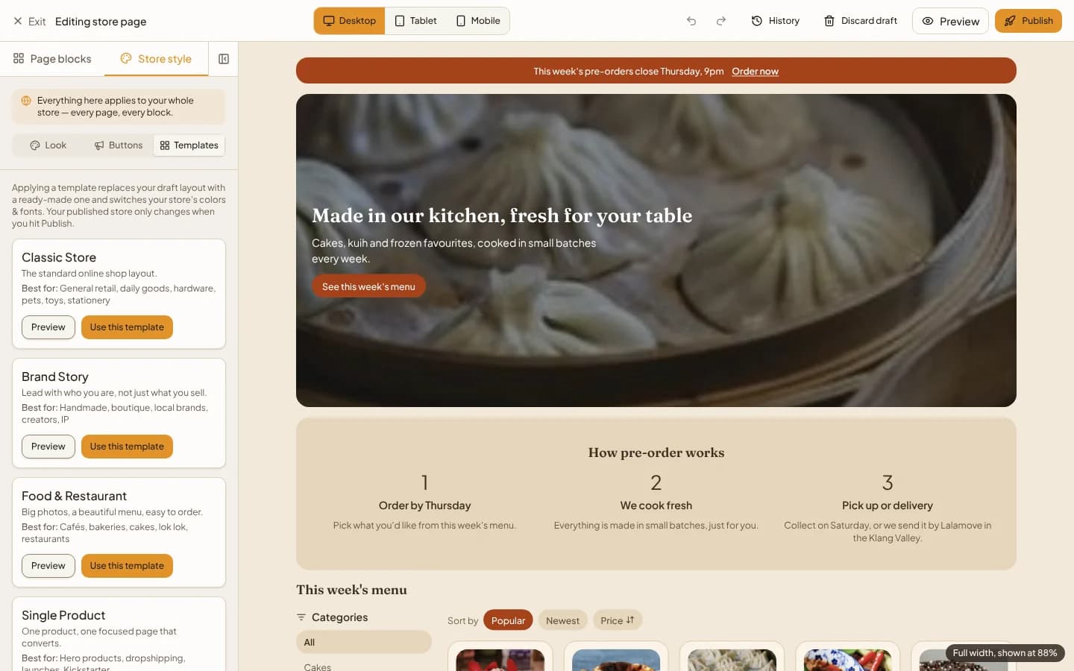The height and width of the screenshot is (671, 1074).
Task: Use the Food & Restaurant template
Action: pos(127,566)
